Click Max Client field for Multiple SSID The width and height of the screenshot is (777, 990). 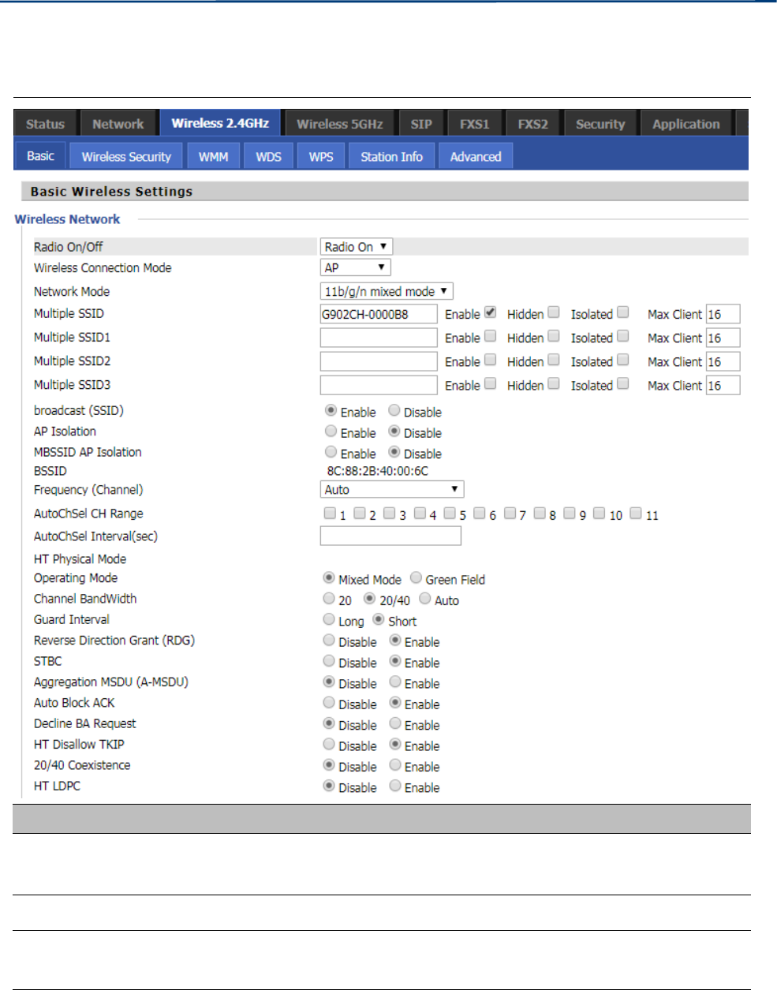coord(723,314)
